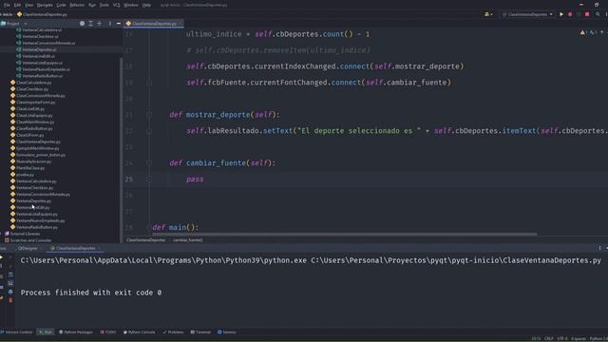Click ClaseVentanaDeportes breadcrumb below editor
Viewport: 608px width, 342px height.
[145, 240]
